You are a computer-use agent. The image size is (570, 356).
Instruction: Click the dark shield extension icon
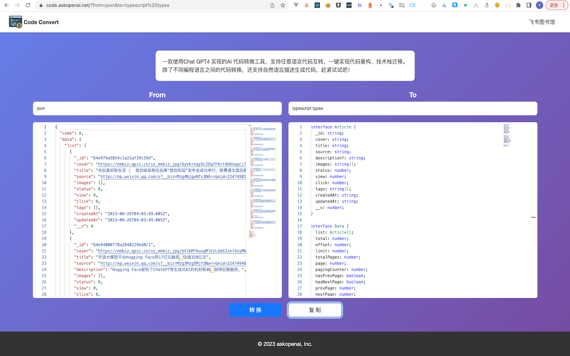pos(338,5)
